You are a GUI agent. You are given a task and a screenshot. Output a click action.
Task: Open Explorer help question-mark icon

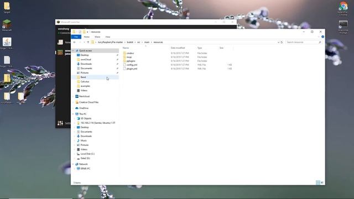(x=322, y=37)
